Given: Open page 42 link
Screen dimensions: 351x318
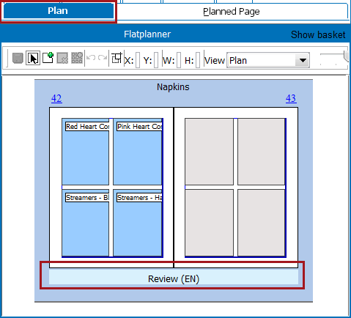Looking at the screenshot, I should (x=56, y=98).
